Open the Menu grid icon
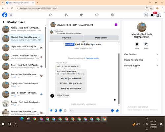165x132 pixels. tap(146, 15)
